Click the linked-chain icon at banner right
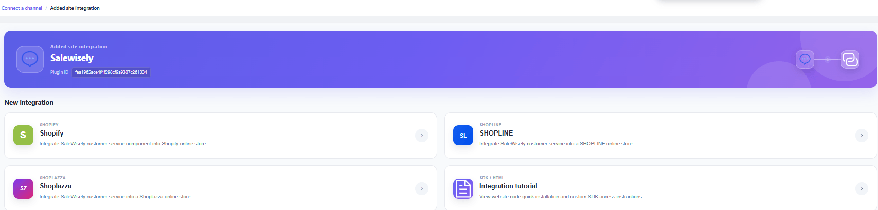This screenshot has height=210, width=878. (x=850, y=60)
